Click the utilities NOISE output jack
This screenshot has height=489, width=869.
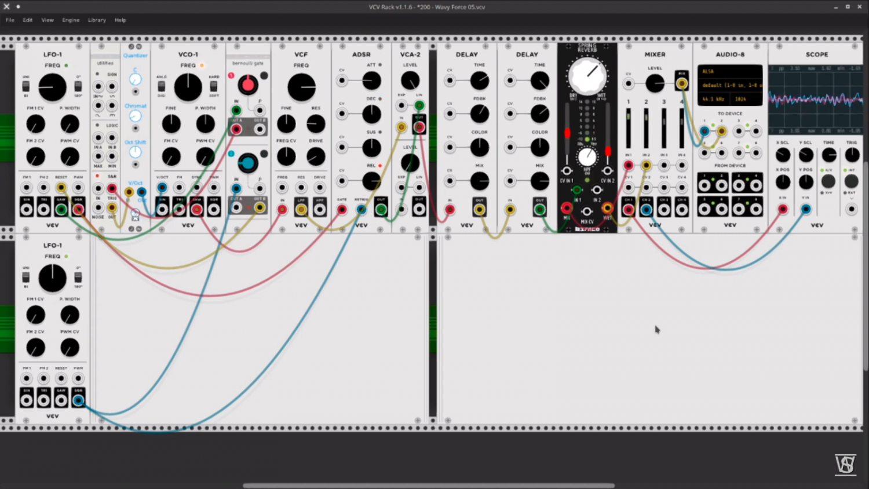pyautogui.click(x=98, y=207)
